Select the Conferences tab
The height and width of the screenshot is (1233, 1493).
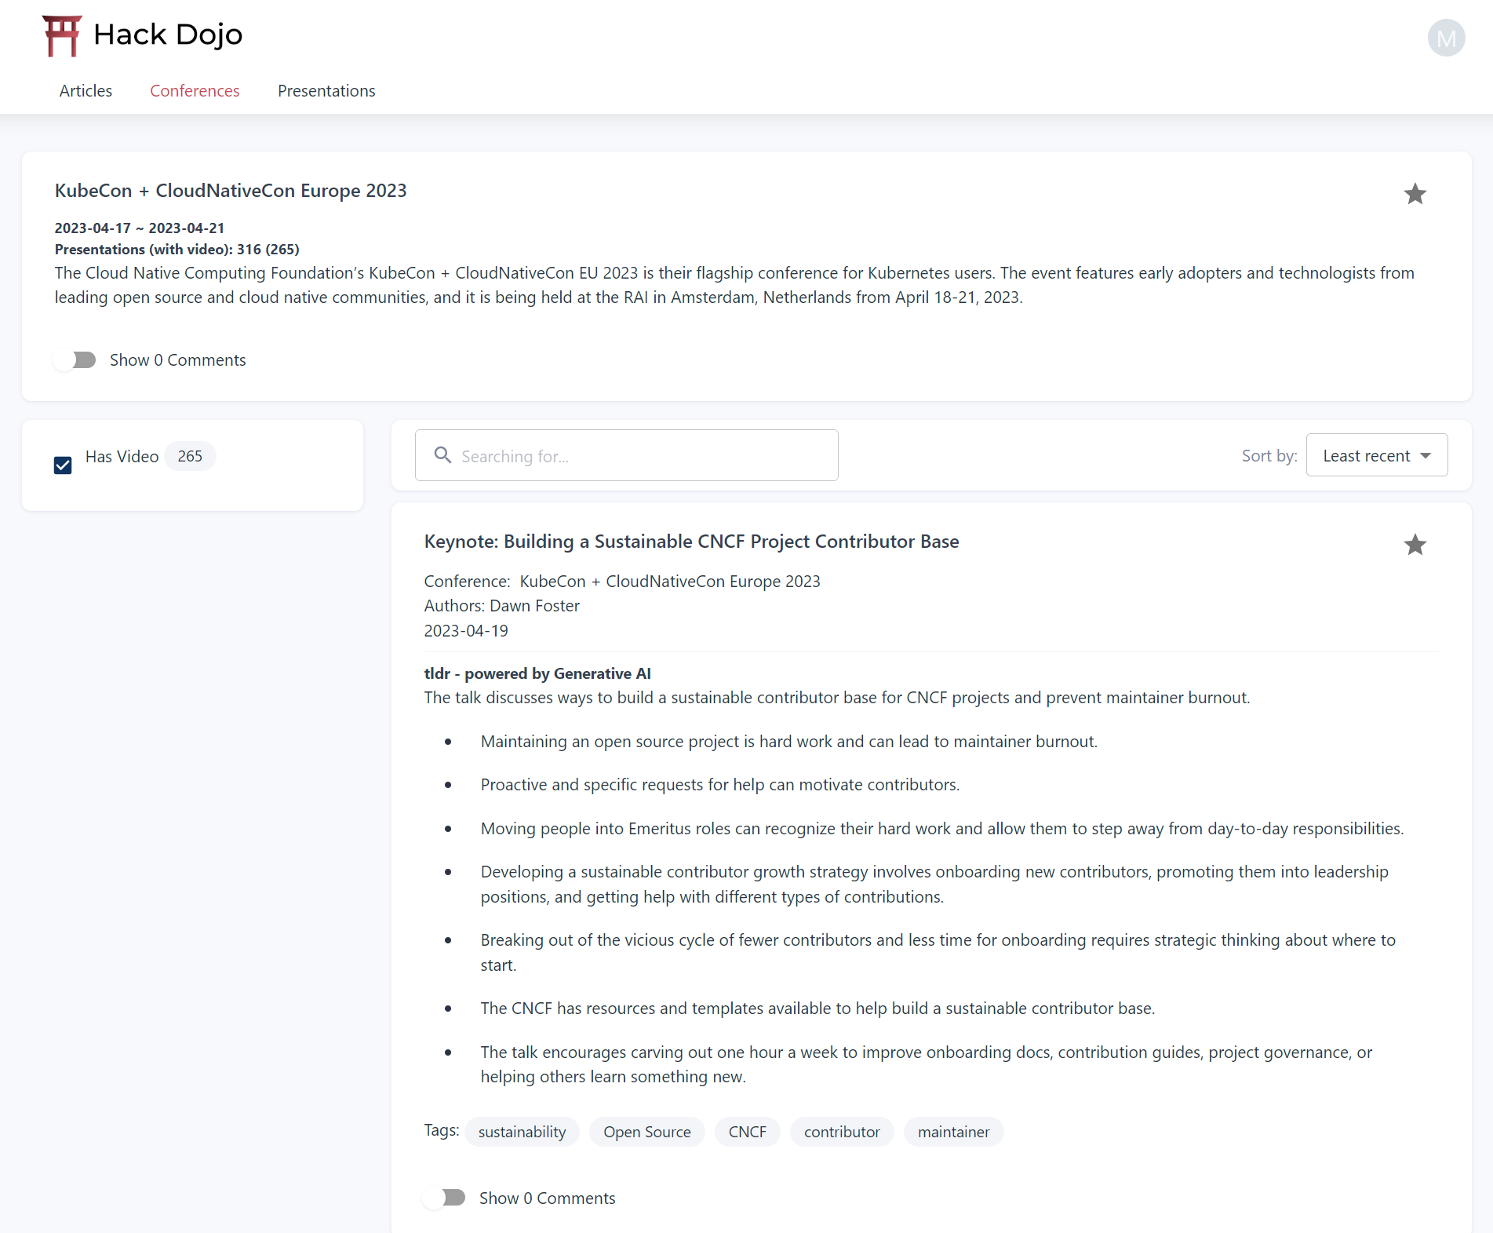pos(195,91)
